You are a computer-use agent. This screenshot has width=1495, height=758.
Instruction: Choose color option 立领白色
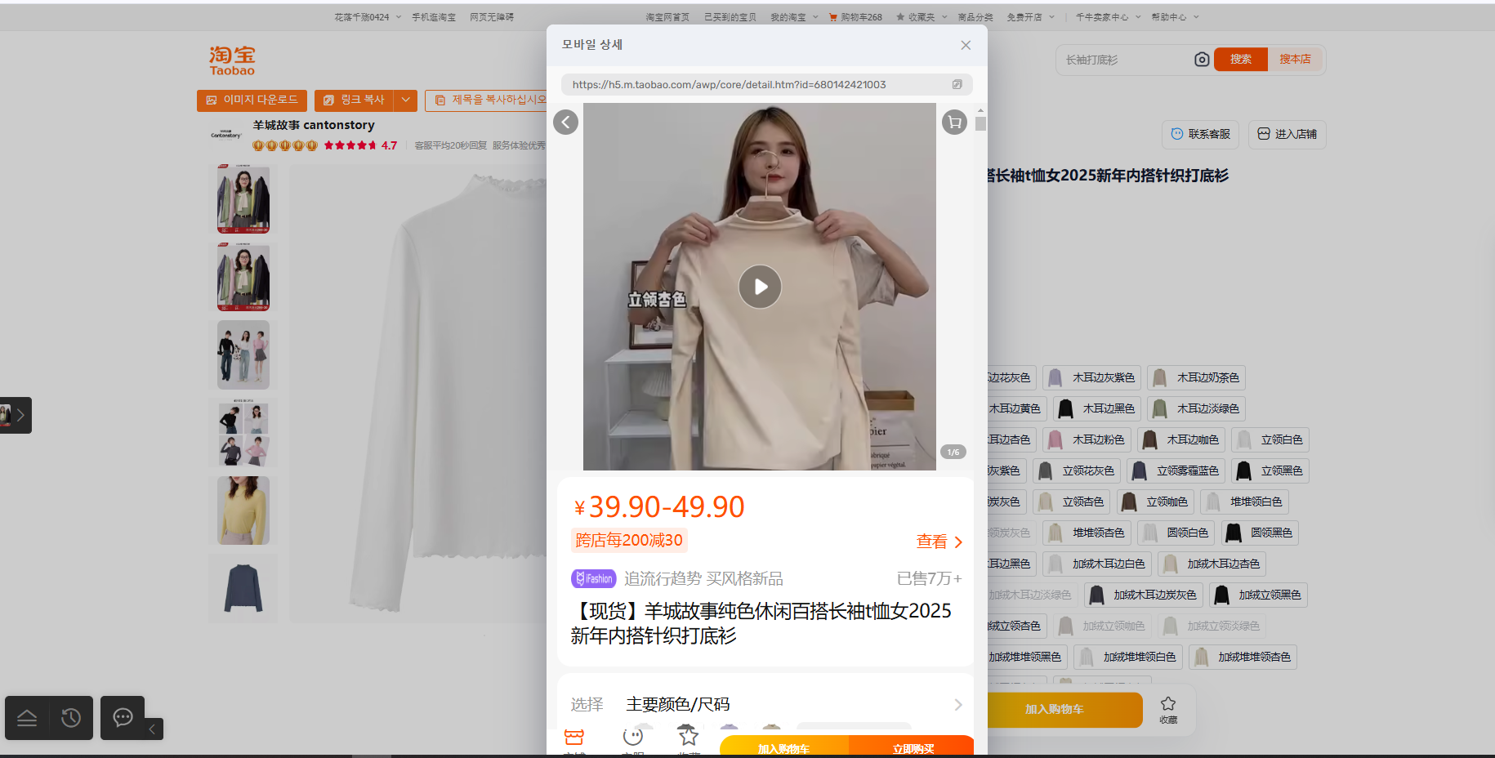click(1270, 439)
